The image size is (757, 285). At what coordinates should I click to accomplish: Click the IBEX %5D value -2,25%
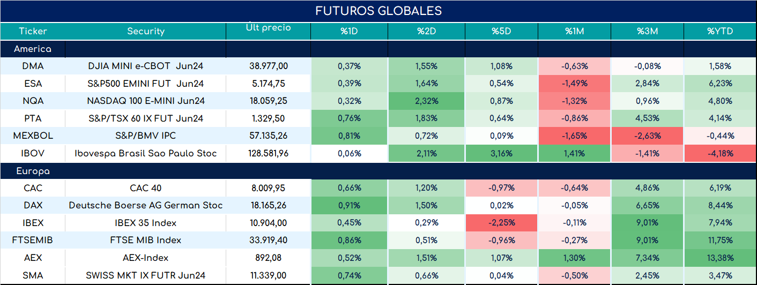(x=502, y=223)
